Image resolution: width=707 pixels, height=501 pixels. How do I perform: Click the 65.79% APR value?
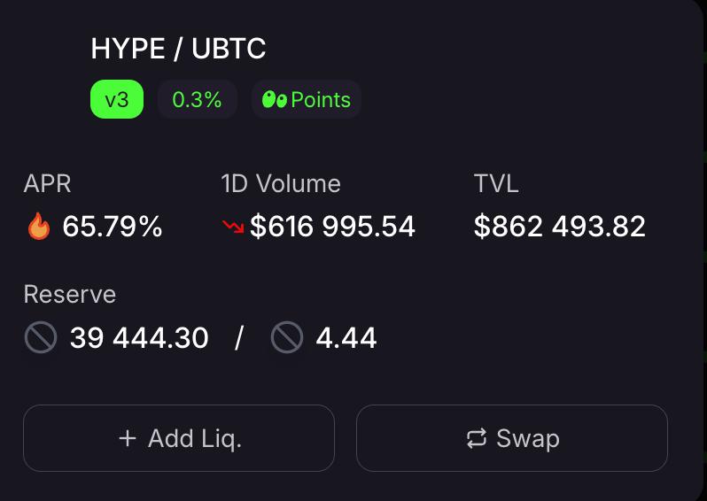point(113,227)
